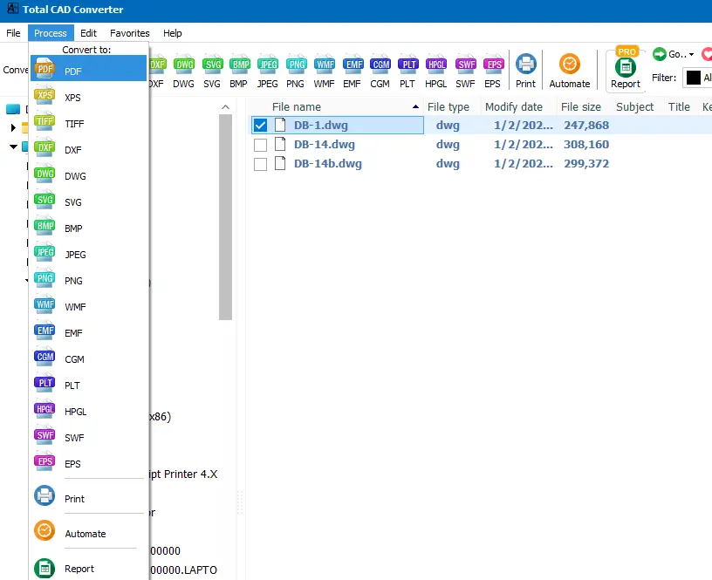Screen dimensions: 712x580
Task: Open the Help menu
Action: (x=172, y=33)
